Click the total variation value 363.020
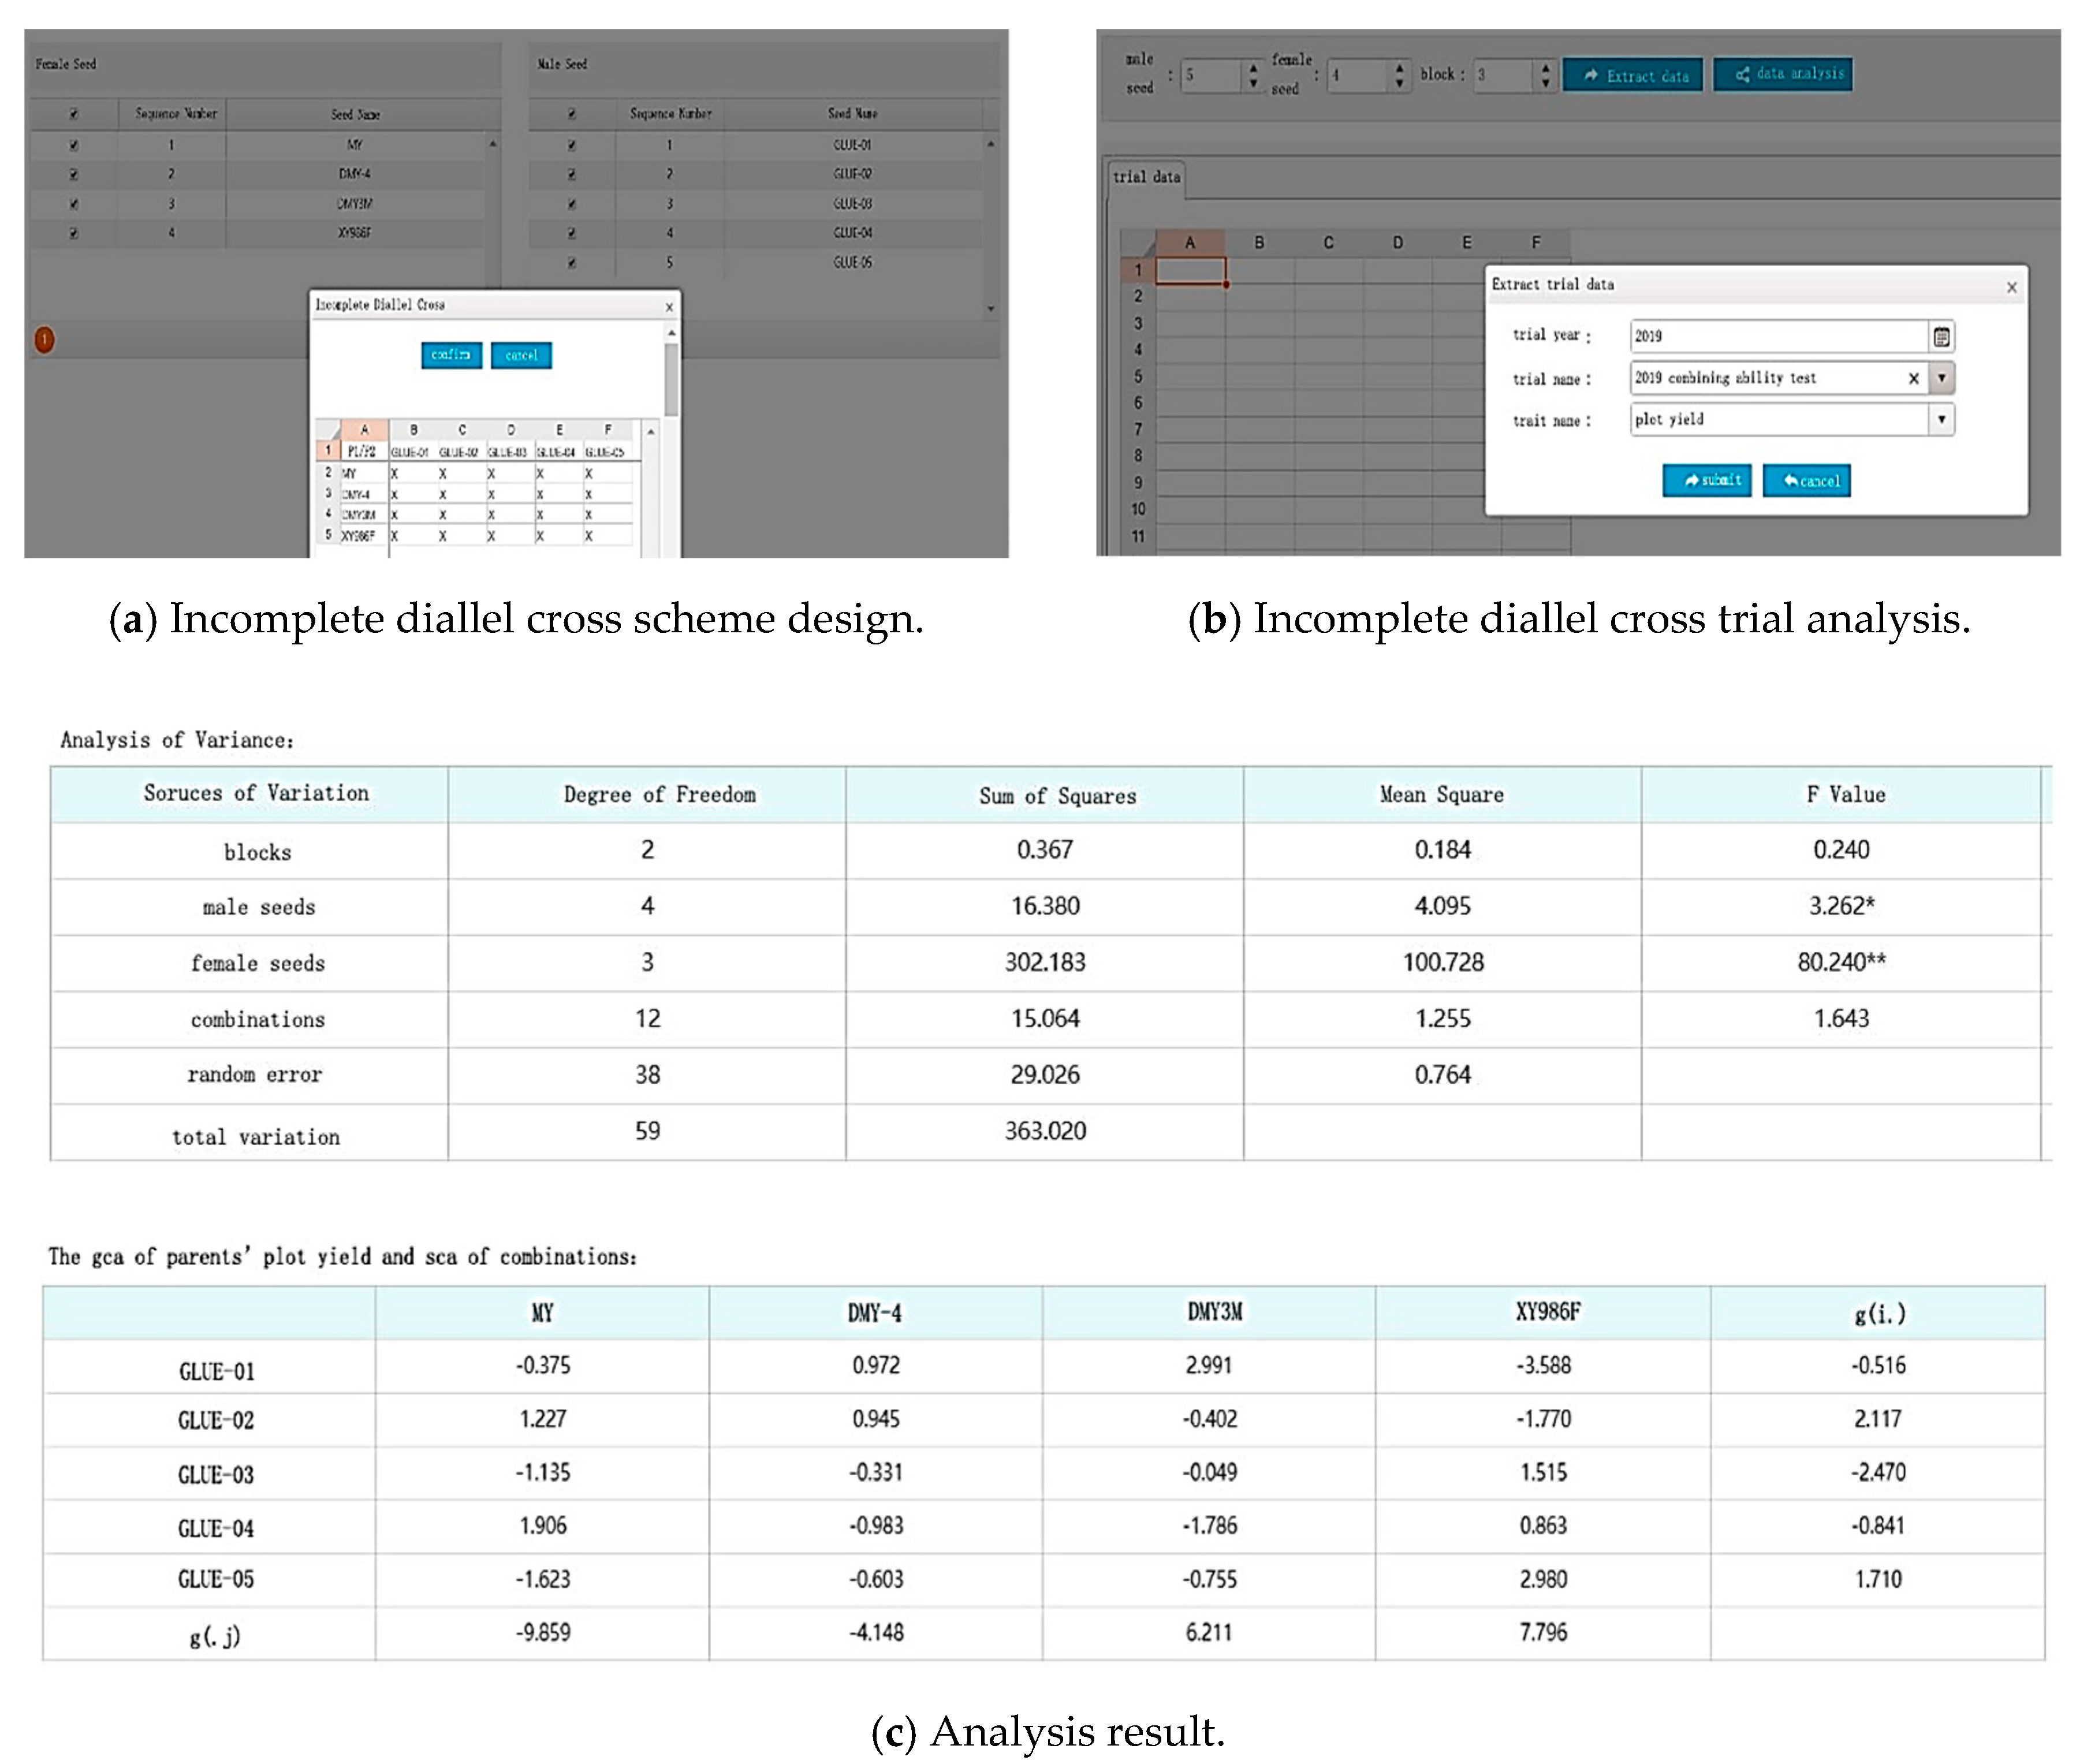Image resolution: width=2091 pixels, height=1764 pixels. (1045, 1131)
